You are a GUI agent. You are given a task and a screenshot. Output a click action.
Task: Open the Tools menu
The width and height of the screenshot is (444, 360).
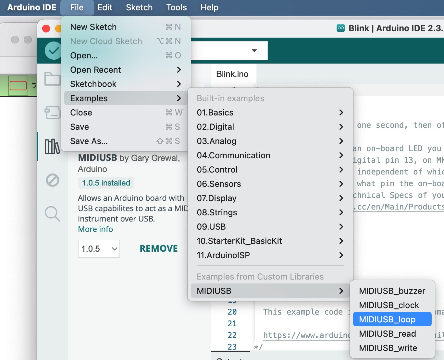click(x=177, y=7)
